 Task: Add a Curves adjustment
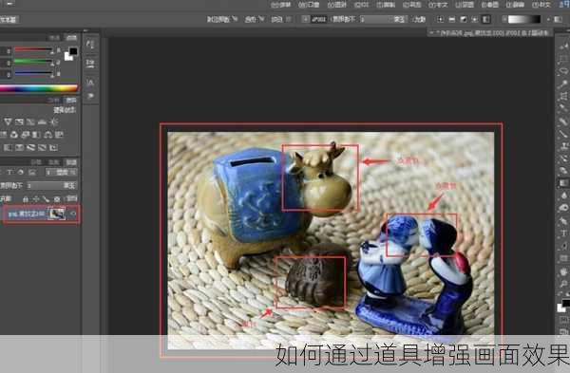(30, 122)
